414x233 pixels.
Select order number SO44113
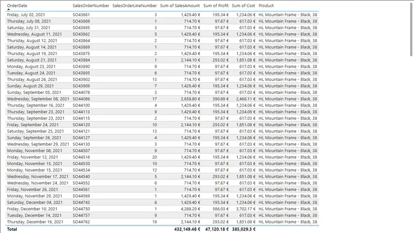tap(82, 112)
